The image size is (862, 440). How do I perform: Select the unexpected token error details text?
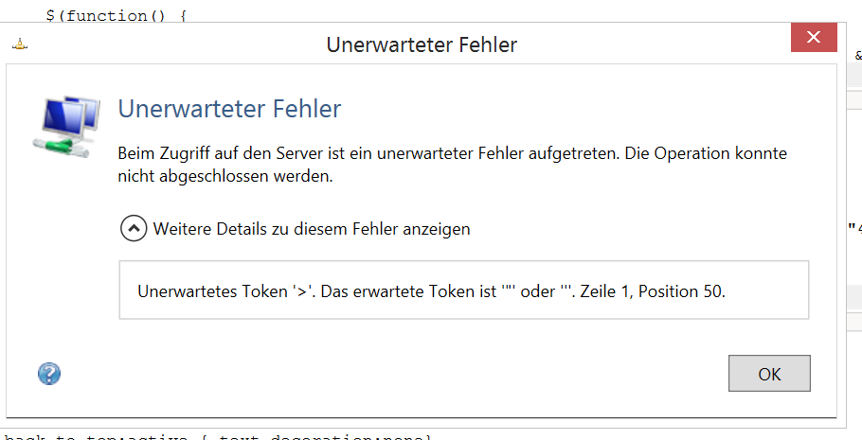[x=432, y=291]
